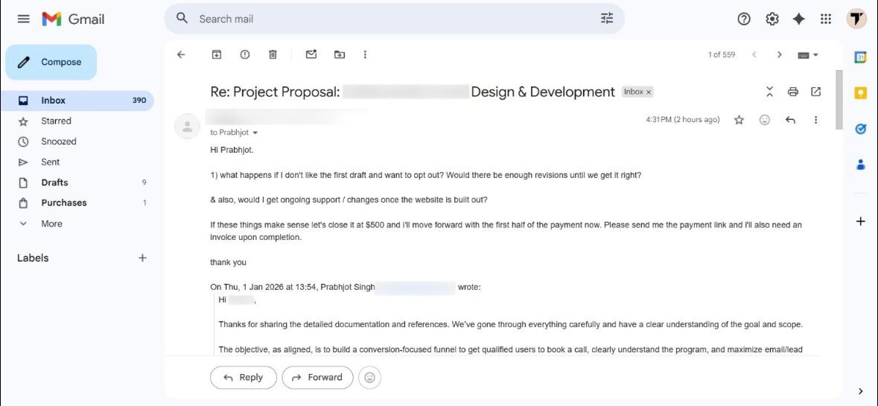Open the Gemini sparkle icon
Screen dimensions: 878x406
point(799,19)
